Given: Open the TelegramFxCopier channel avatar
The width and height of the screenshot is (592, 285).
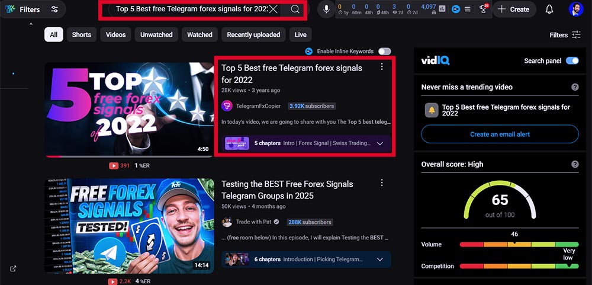Looking at the screenshot, I should point(227,106).
